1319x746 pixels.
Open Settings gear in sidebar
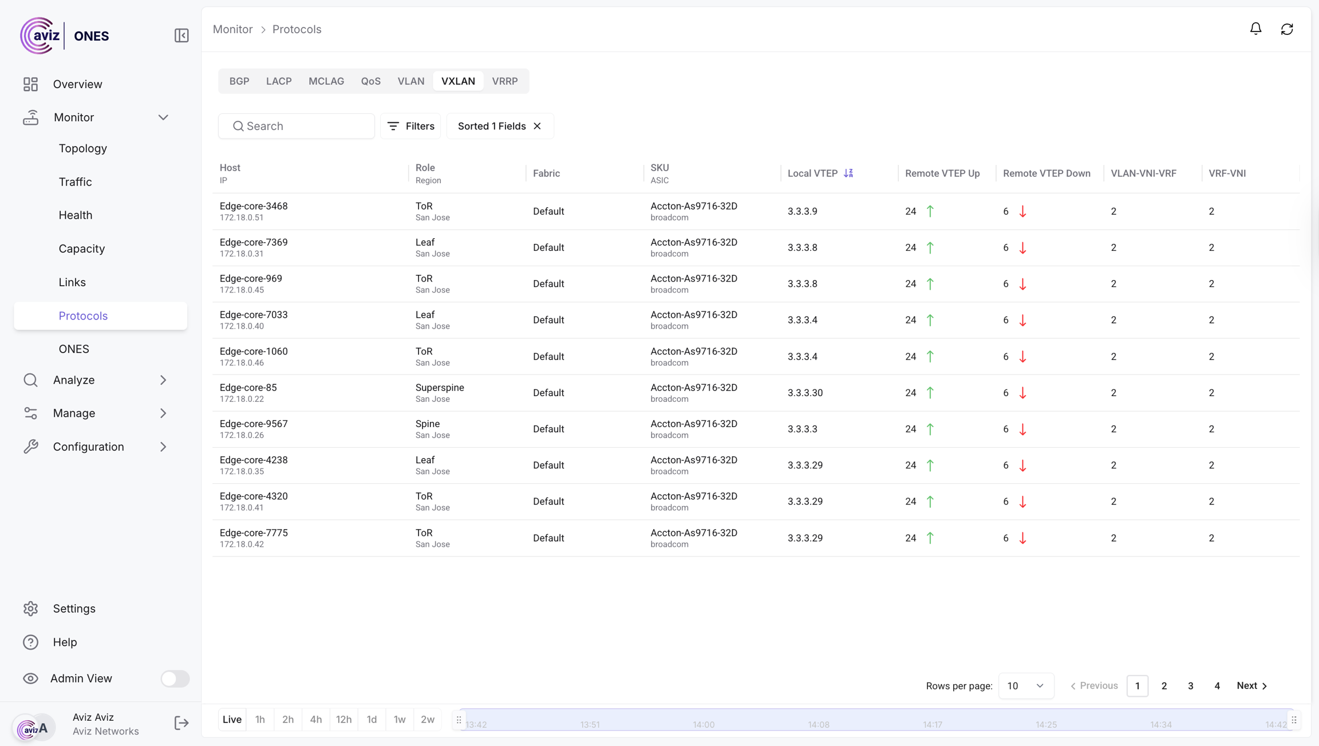[31, 609]
